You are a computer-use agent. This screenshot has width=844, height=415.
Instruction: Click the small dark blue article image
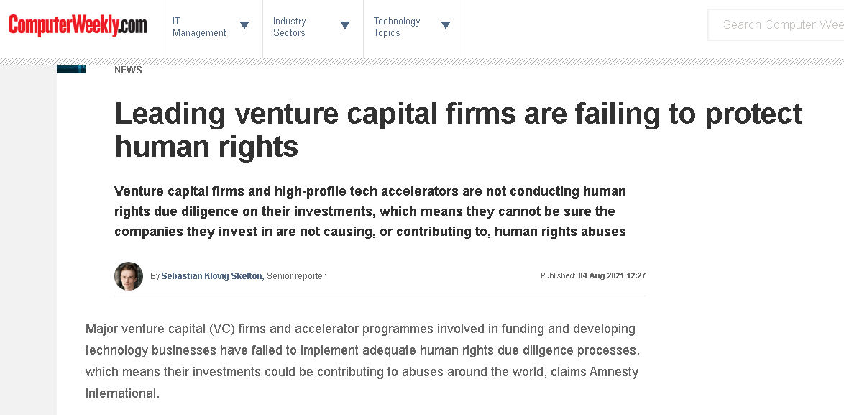tap(71, 70)
